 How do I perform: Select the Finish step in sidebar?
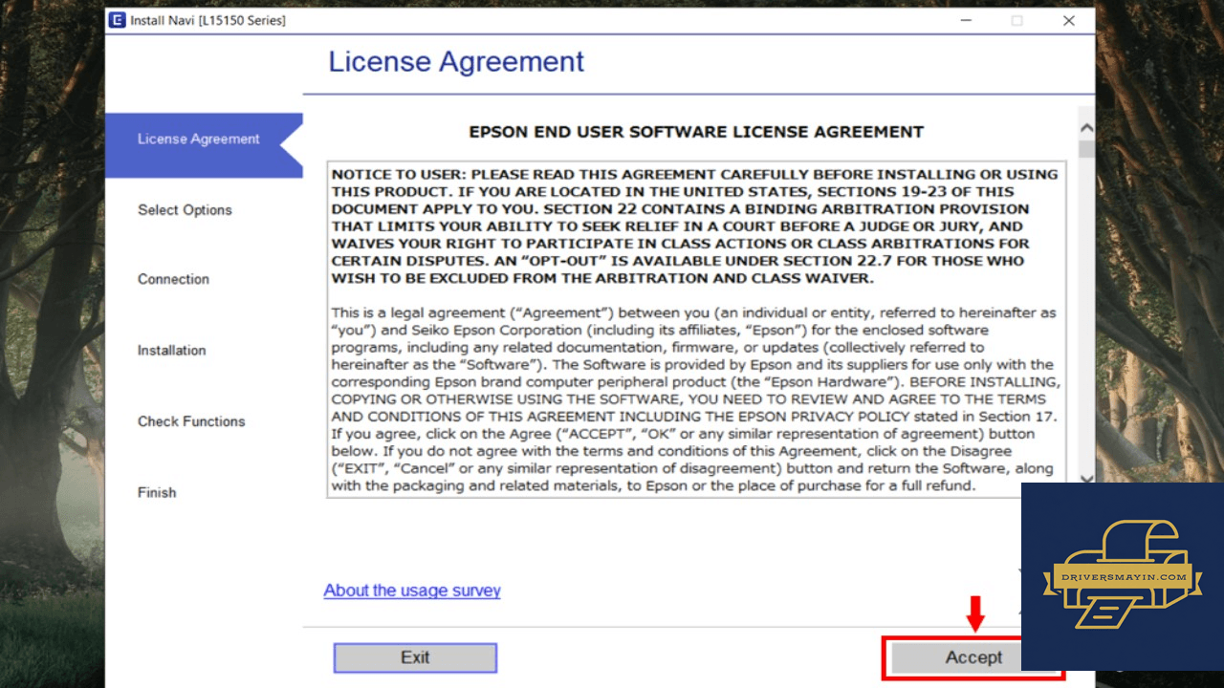(157, 493)
